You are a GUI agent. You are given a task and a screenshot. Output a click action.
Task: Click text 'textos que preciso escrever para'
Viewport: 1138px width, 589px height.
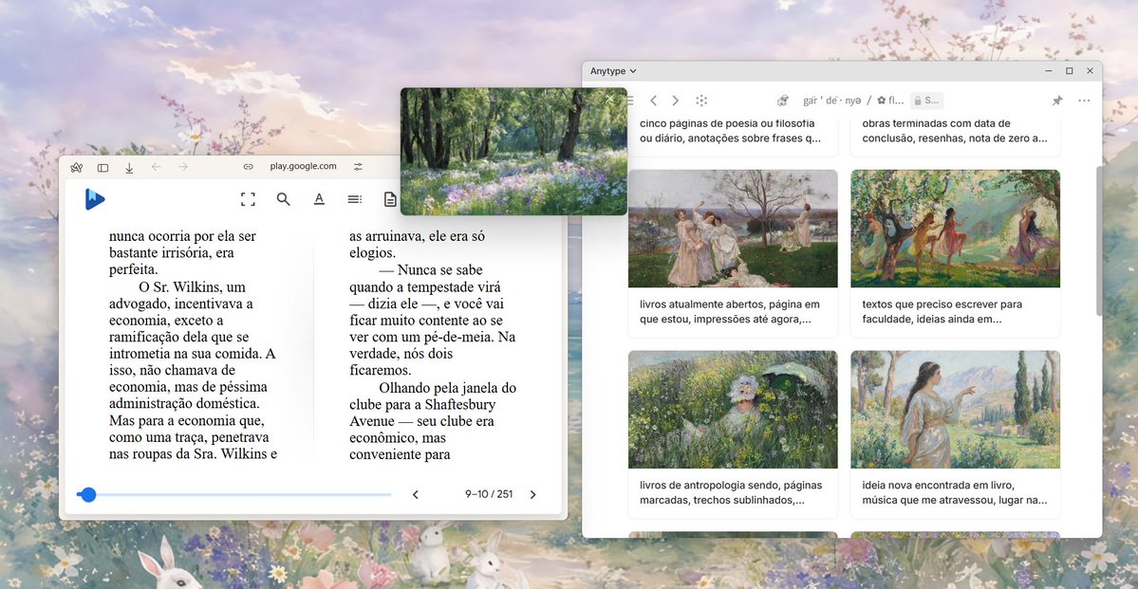[x=942, y=304]
